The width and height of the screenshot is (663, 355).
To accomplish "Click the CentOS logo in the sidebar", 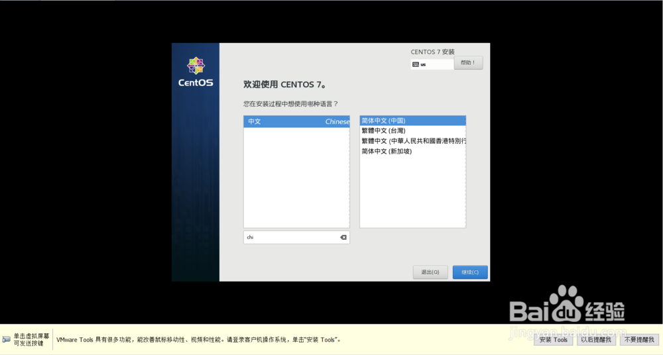I will (x=196, y=72).
